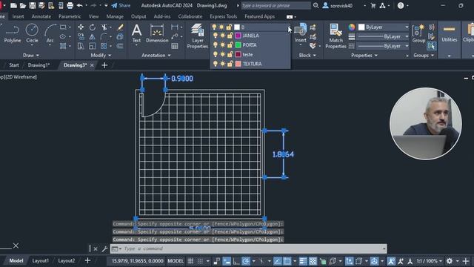Click the Group tool icon
Image resolution: width=474 pixels, height=267 pixels.
click(x=418, y=33)
